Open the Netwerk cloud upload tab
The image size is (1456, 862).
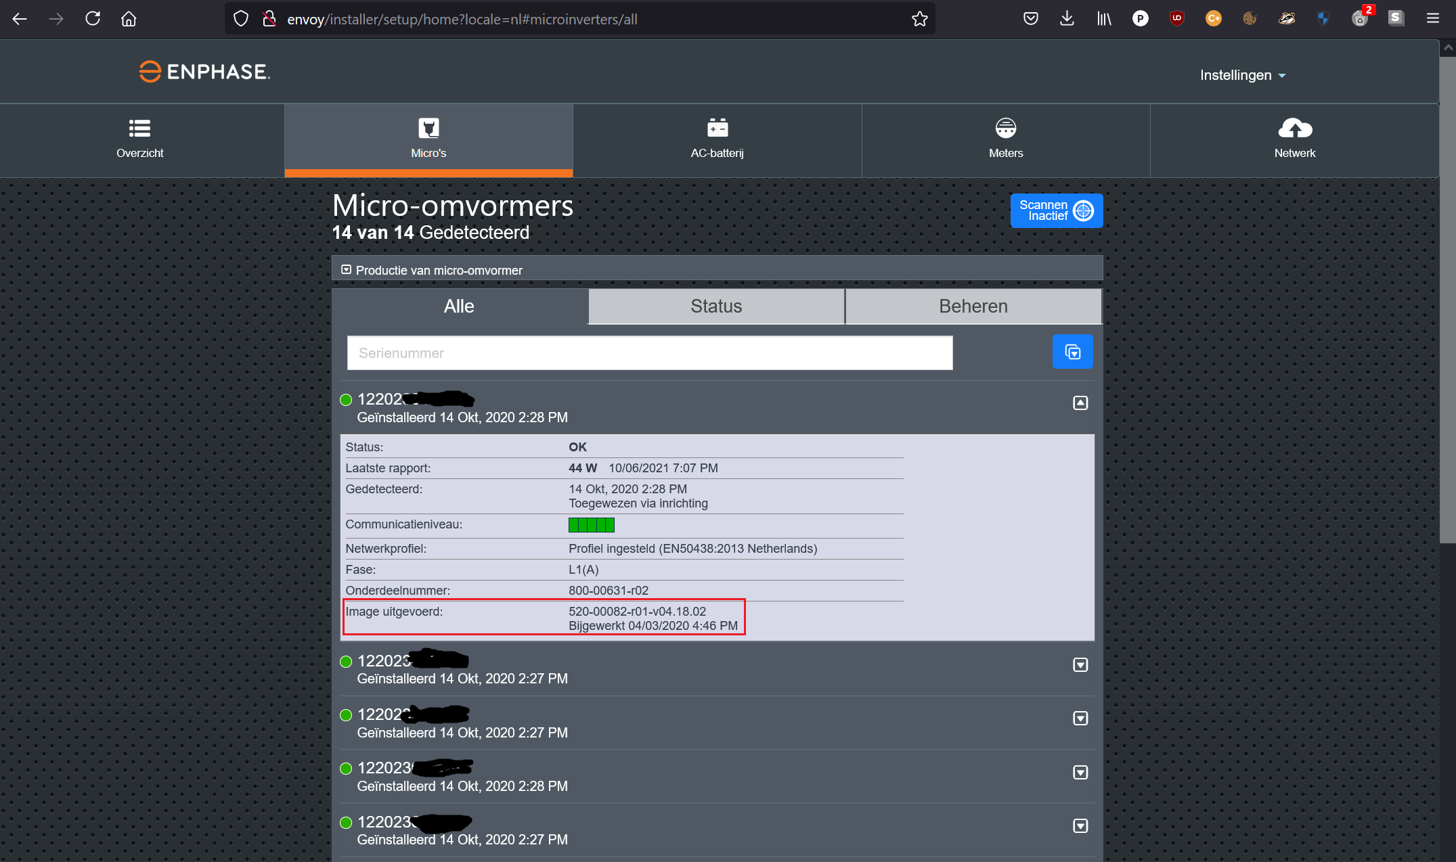[1294, 129]
